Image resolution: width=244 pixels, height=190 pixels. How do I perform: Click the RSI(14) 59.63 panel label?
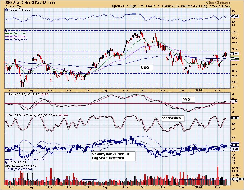(x=19, y=9)
